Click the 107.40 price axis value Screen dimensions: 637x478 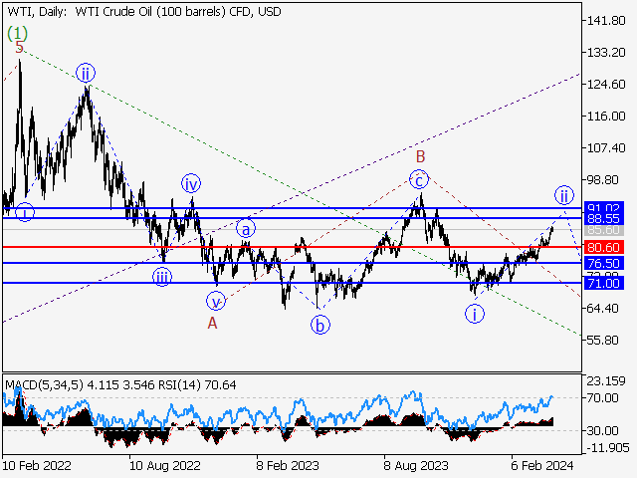tap(606, 148)
